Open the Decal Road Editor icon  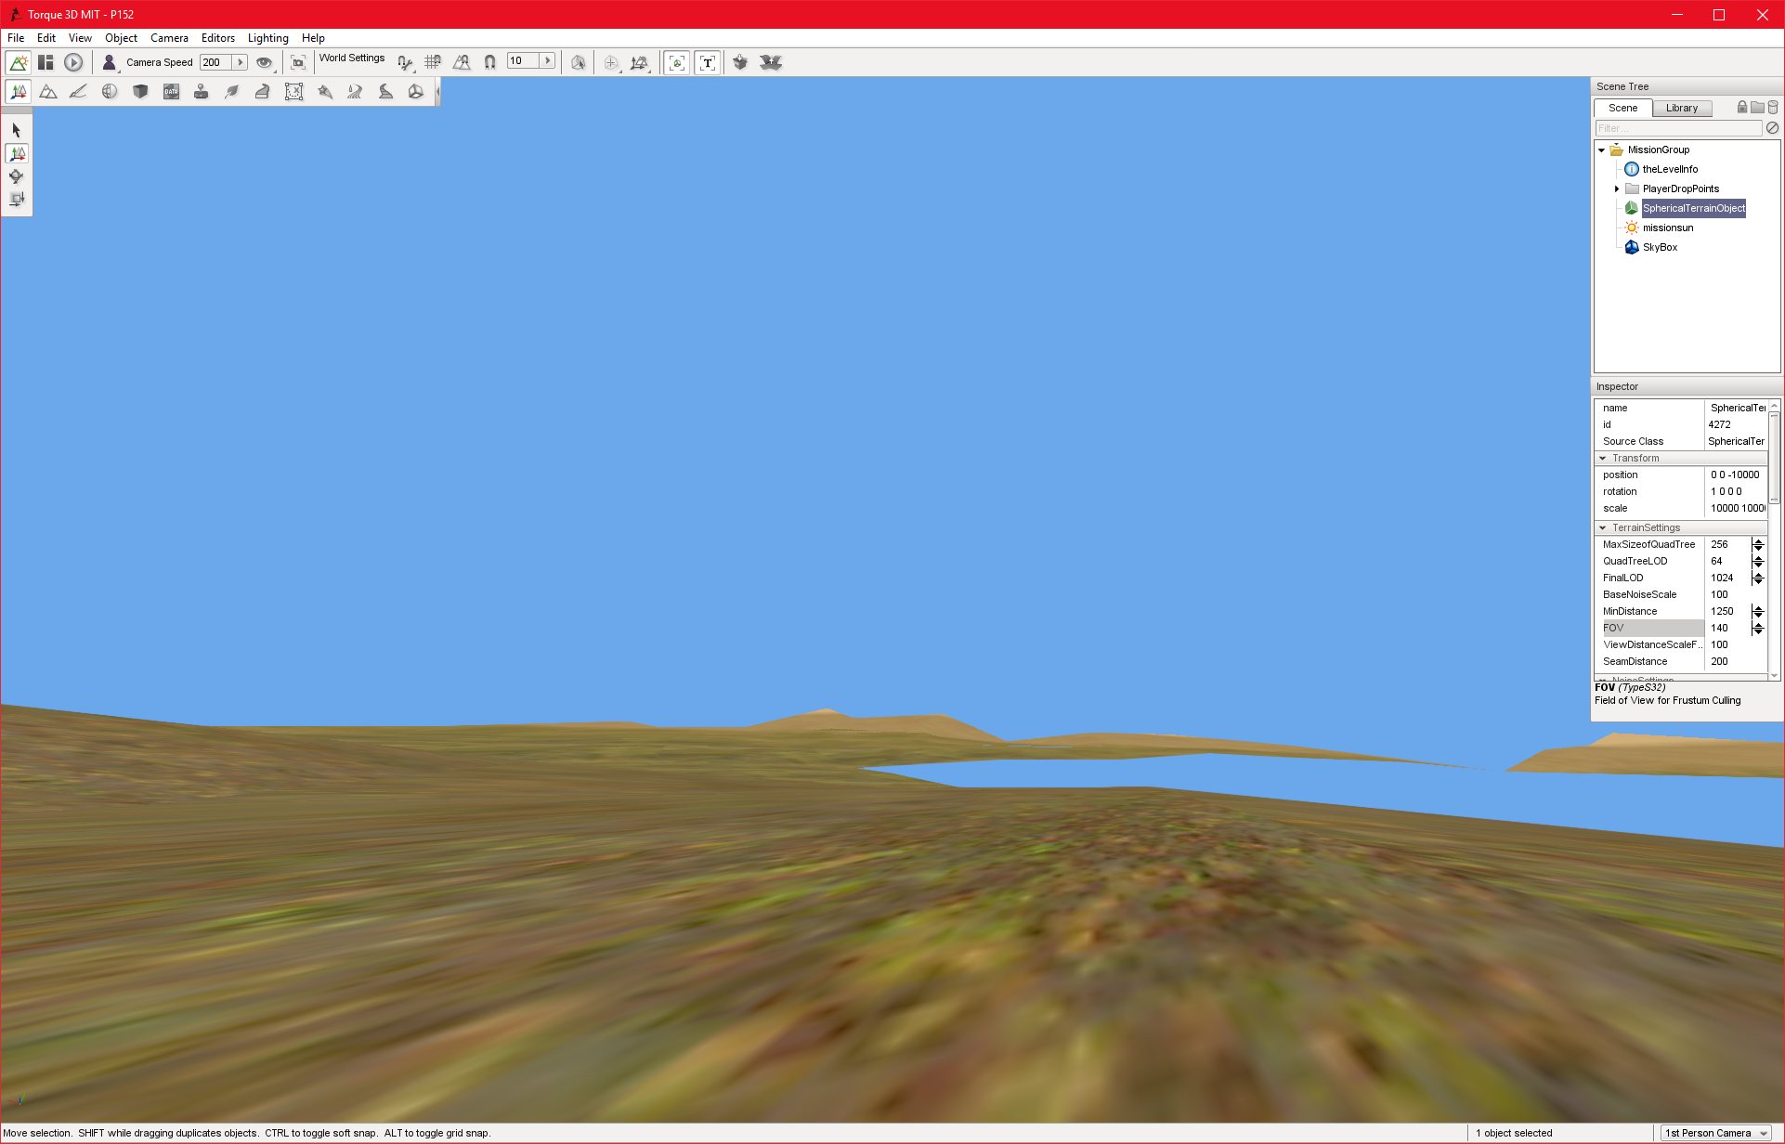pyautogui.click(x=385, y=91)
